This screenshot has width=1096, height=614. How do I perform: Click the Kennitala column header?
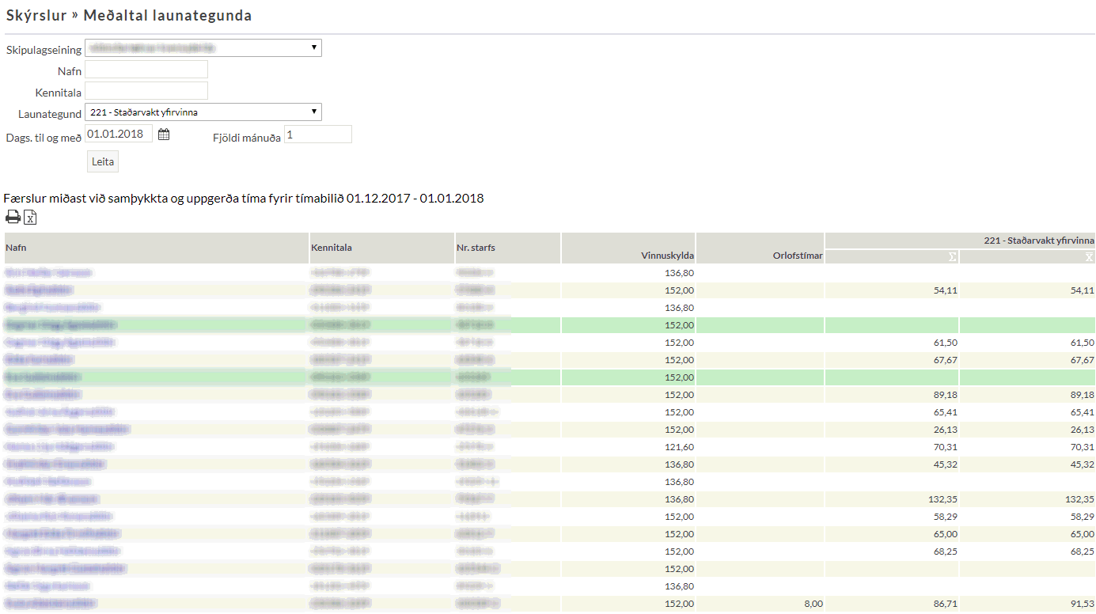coord(332,248)
